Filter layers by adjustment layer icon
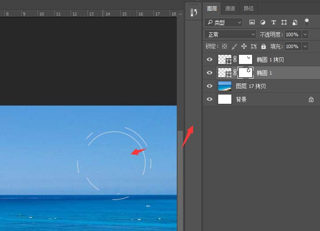This screenshot has height=231, width=320. click(263, 22)
